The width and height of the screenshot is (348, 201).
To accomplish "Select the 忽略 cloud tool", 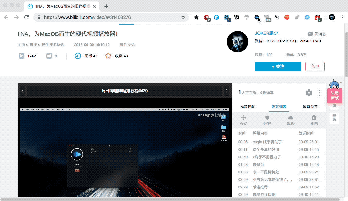I will [290, 120].
